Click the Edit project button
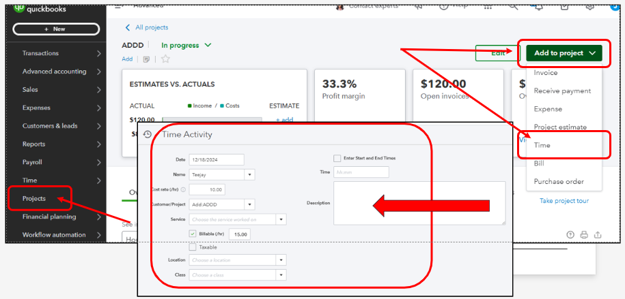Viewport: 625px width, 299px height. [x=498, y=53]
